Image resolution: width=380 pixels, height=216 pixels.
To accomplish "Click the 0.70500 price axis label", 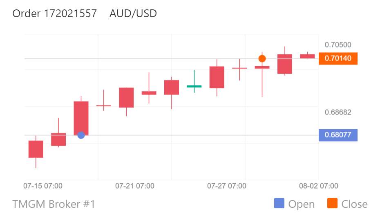I will point(338,45).
